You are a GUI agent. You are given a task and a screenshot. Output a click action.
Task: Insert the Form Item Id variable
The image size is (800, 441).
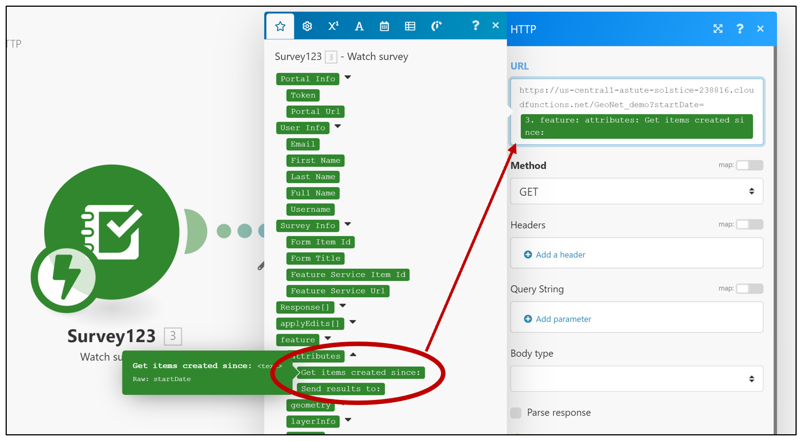coord(321,242)
